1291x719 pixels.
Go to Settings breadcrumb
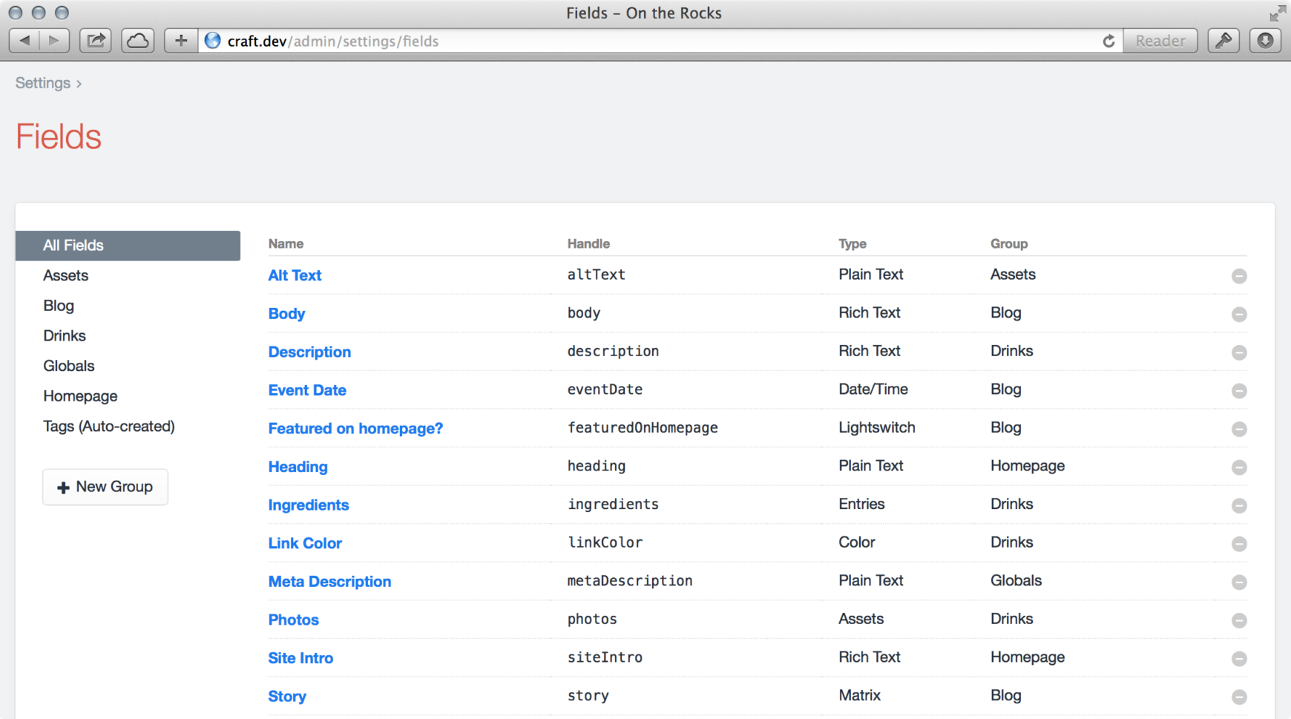43,83
